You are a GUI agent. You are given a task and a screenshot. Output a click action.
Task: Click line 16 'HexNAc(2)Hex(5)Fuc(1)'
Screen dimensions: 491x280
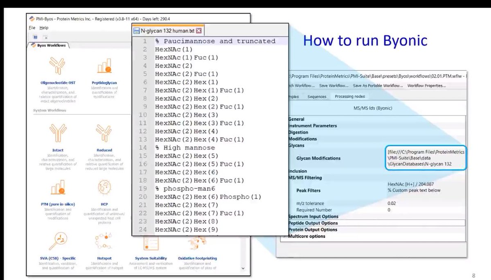click(200, 164)
